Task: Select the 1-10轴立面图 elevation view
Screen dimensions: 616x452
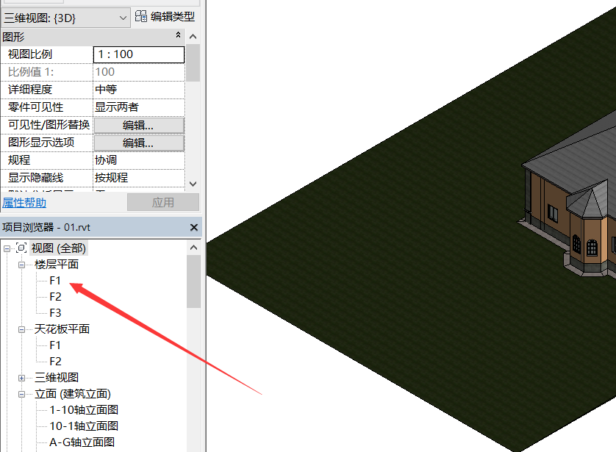Action: tap(84, 410)
